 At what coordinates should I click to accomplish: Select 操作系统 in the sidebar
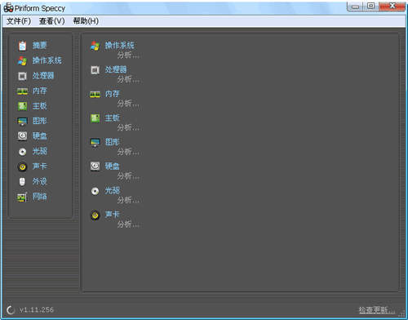47,60
